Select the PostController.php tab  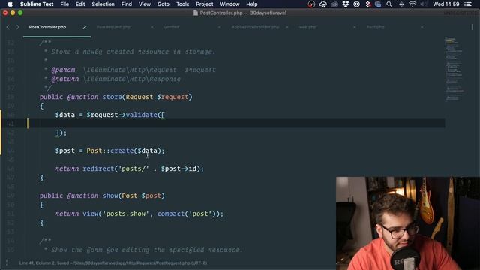tap(47, 27)
